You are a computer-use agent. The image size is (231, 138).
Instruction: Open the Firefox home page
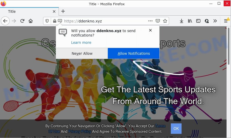tap(31, 21)
